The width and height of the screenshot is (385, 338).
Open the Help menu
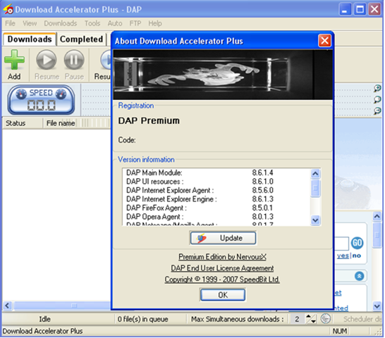(x=155, y=23)
